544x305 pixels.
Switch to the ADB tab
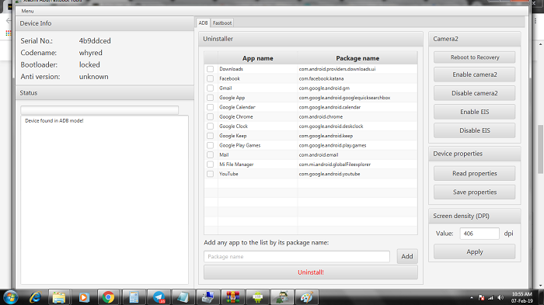pyautogui.click(x=203, y=23)
